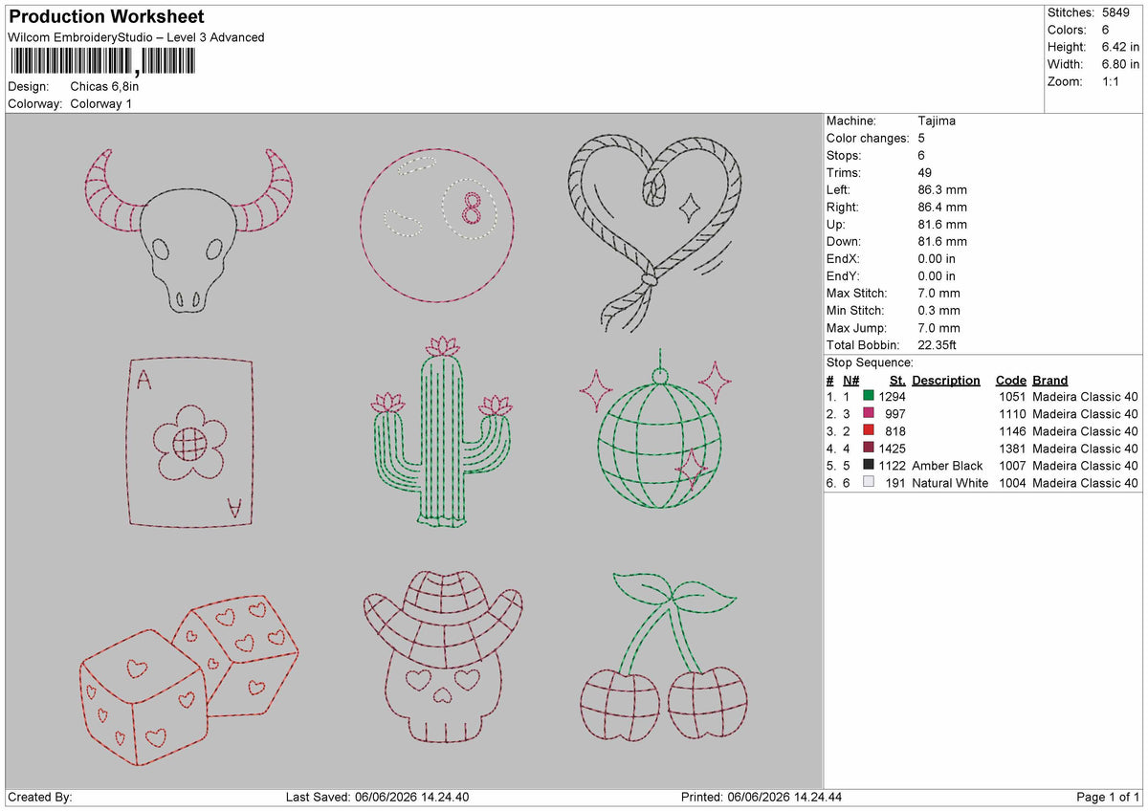Click the Min Stitch value '0.3 mm'
1148x811 pixels.
click(938, 310)
